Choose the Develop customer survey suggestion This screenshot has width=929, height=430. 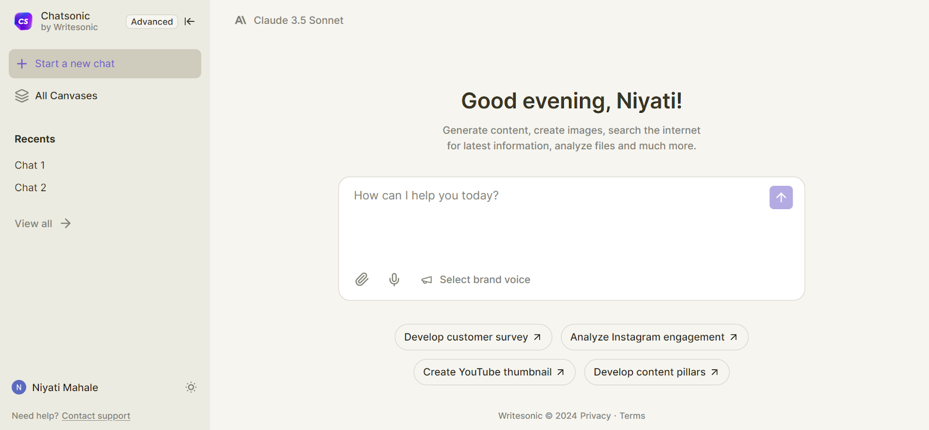[473, 337]
